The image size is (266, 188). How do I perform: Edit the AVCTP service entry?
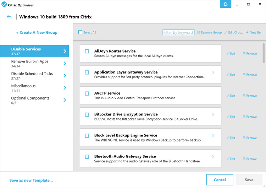(x=231, y=96)
